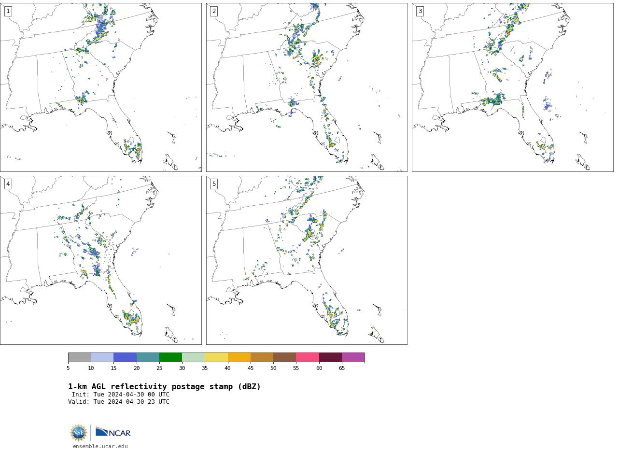Click the pale green 30-35 dBZ swatch

pos(193,357)
